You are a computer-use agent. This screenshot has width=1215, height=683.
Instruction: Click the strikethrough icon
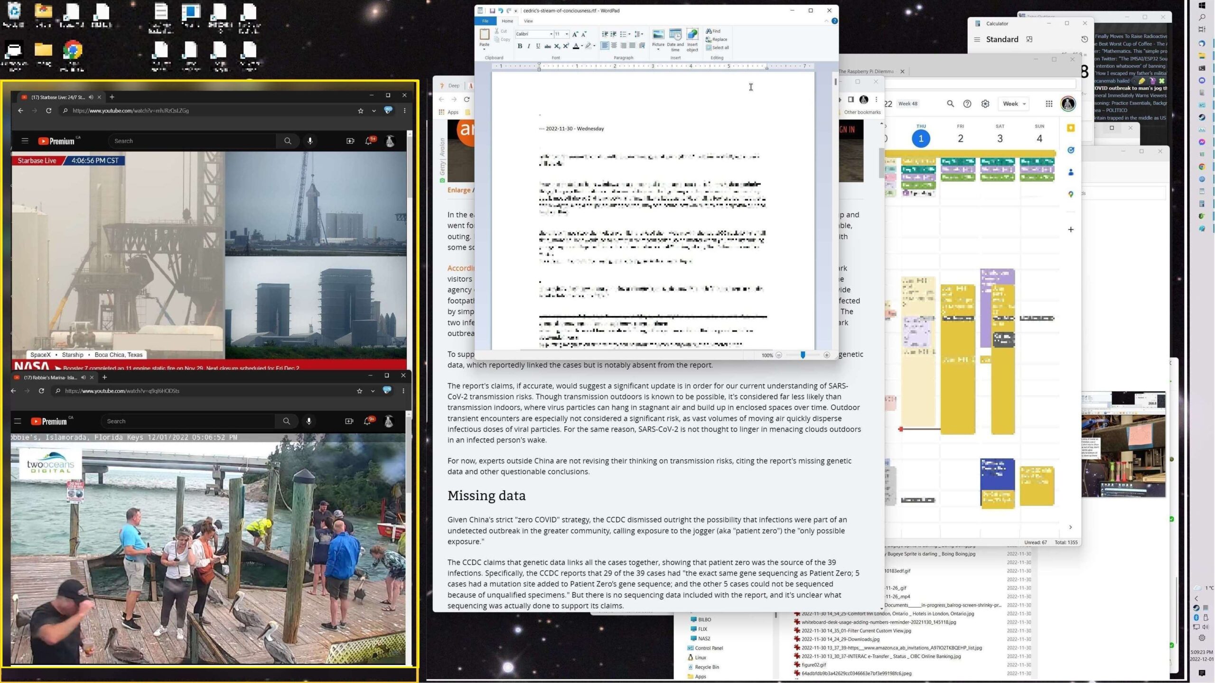click(x=547, y=46)
